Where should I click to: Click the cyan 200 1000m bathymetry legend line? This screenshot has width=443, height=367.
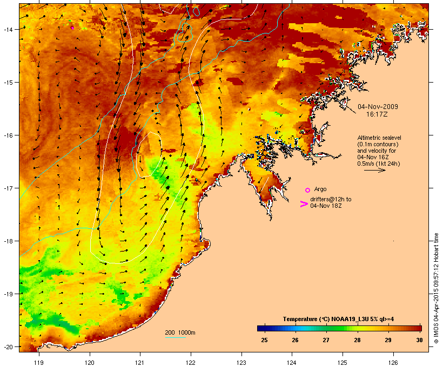[x=175, y=337]
